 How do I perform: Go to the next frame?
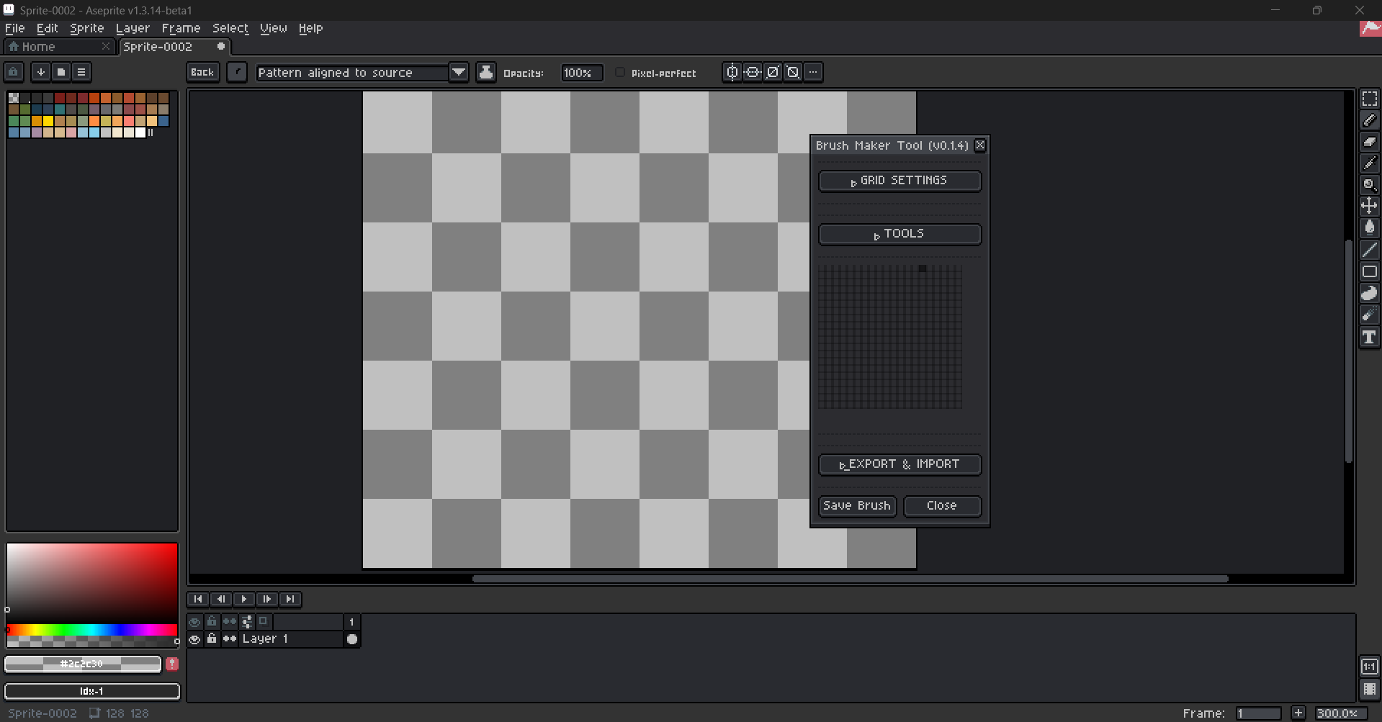tap(267, 599)
